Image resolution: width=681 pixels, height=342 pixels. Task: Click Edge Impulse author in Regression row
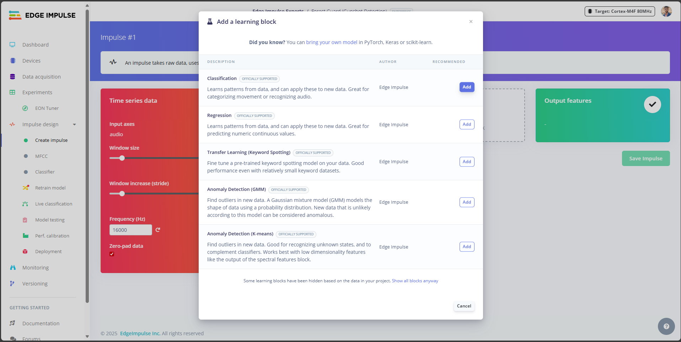pos(393,125)
